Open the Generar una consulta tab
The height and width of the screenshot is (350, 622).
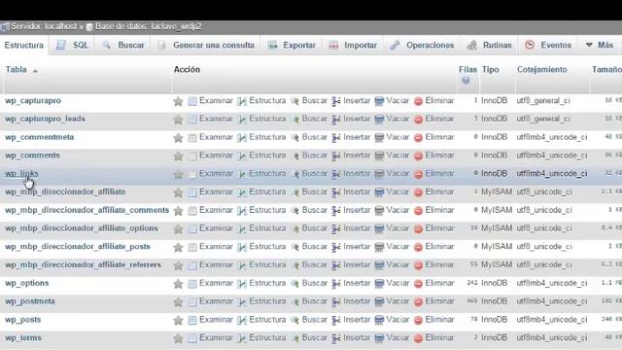pyautogui.click(x=214, y=46)
